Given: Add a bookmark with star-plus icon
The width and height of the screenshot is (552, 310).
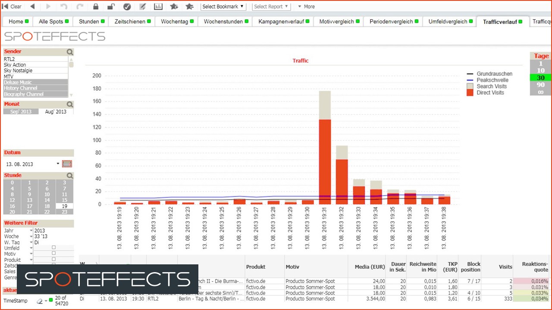Looking at the screenshot, I should point(174,6).
